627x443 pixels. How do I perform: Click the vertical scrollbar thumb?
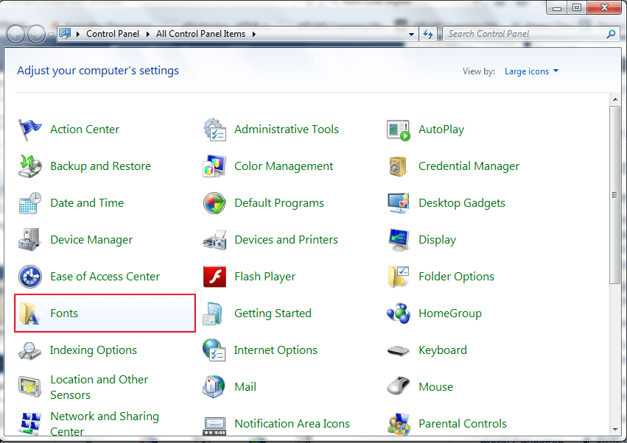614,195
